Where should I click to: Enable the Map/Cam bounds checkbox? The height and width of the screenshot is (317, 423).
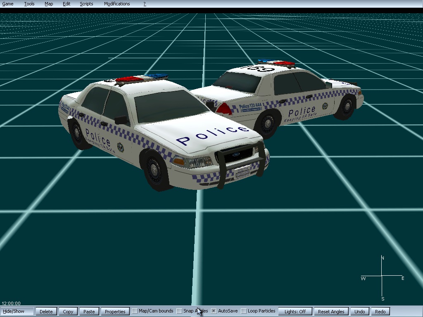click(135, 311)
